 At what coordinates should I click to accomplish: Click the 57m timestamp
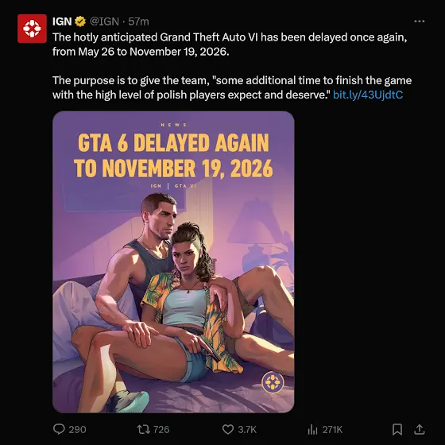138,21
